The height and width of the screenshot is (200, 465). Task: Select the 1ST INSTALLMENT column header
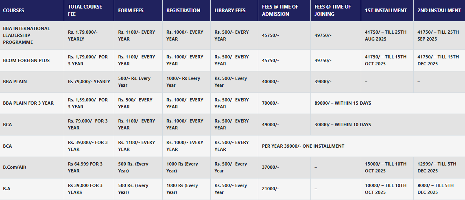tap(387, 11)
